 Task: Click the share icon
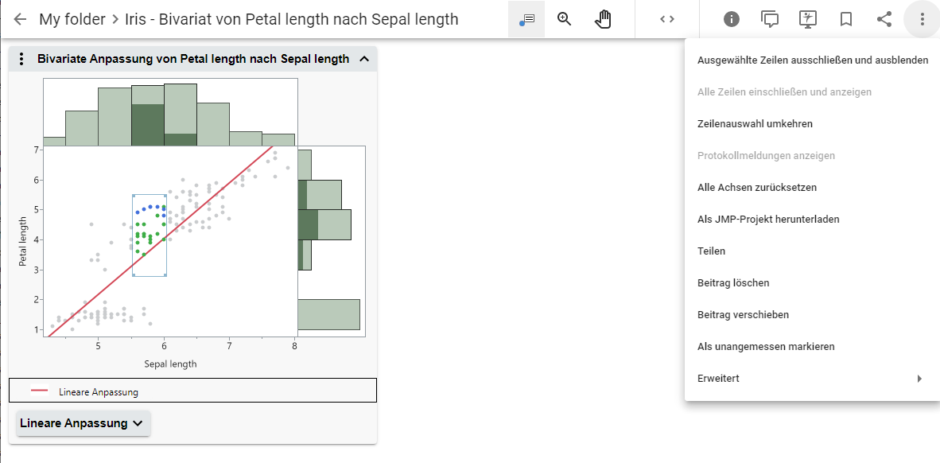coord(884,19)
